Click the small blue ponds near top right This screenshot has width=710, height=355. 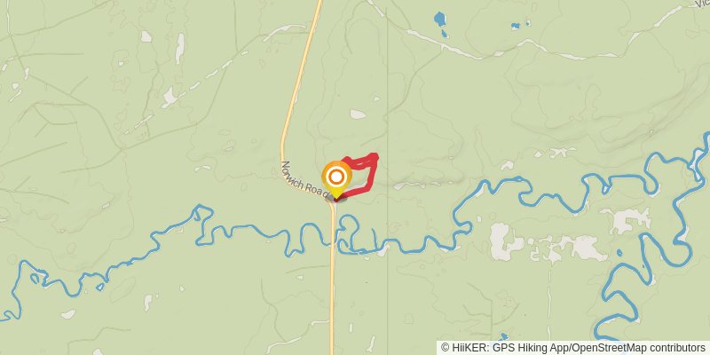pyautogui.click(x=520, y=25)
